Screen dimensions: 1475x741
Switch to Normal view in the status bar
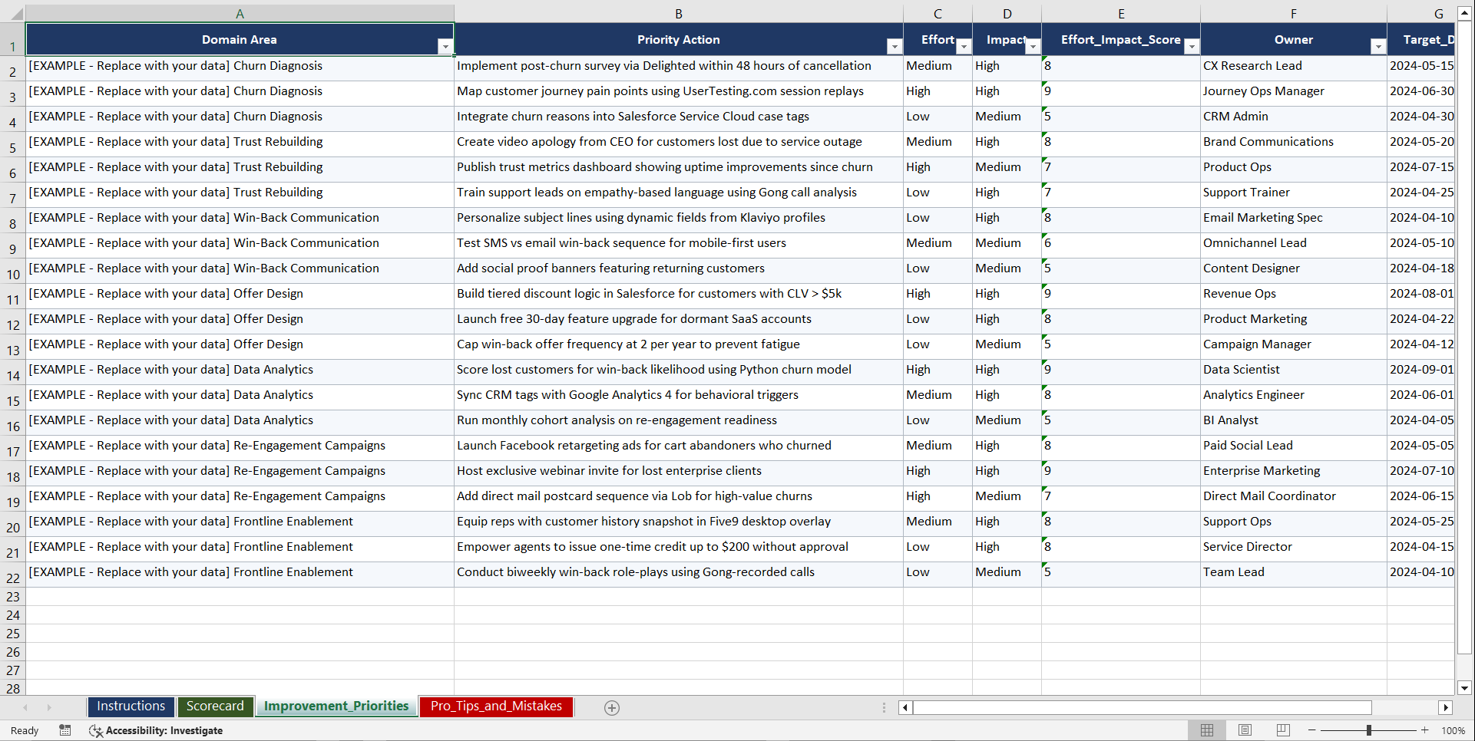[x=1206, y=730]
